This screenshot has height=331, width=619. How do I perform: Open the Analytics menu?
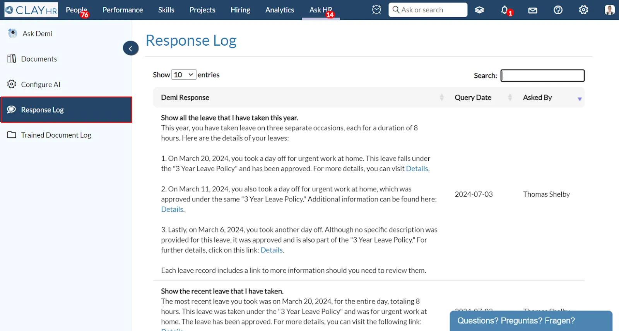click(x=280, y=10)
